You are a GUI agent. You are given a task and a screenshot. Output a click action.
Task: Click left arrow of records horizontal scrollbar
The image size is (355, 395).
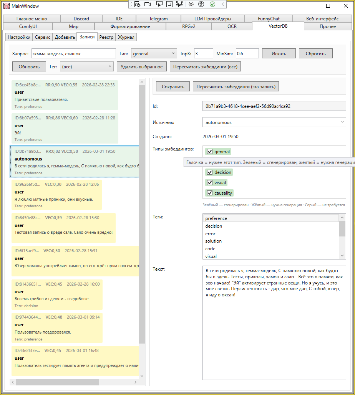pyautogui.click(x=13, y=382)
